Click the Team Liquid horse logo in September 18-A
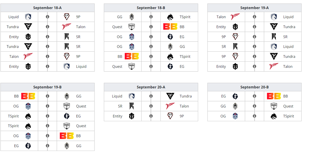The image size is (310, 154). tap(28, 17)
